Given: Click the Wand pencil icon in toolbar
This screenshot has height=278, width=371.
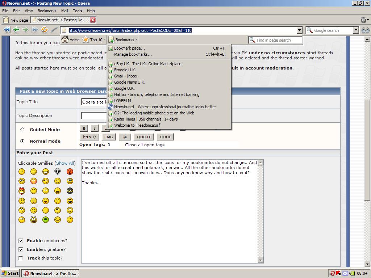Looking at the screenshot, I should tap(54, 30).
